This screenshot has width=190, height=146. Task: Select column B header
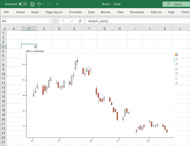pyautogui.click(x=29, y=29)
